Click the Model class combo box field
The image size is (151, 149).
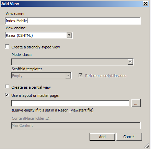pyautogui.click(x=72, y=62)
